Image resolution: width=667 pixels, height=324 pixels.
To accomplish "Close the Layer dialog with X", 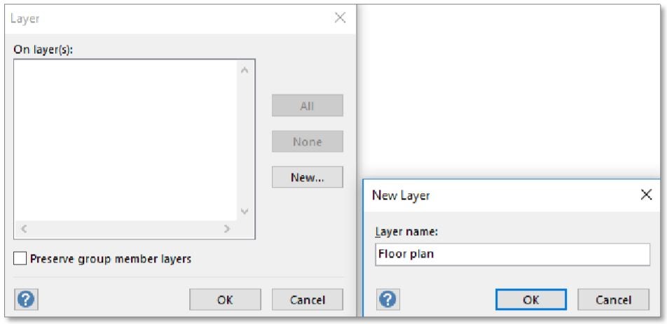I will pos(341,17).
